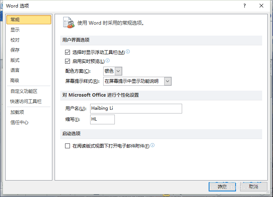Click the 缩写(I) label
Screen dimensions: 273x197
point(73,119)
